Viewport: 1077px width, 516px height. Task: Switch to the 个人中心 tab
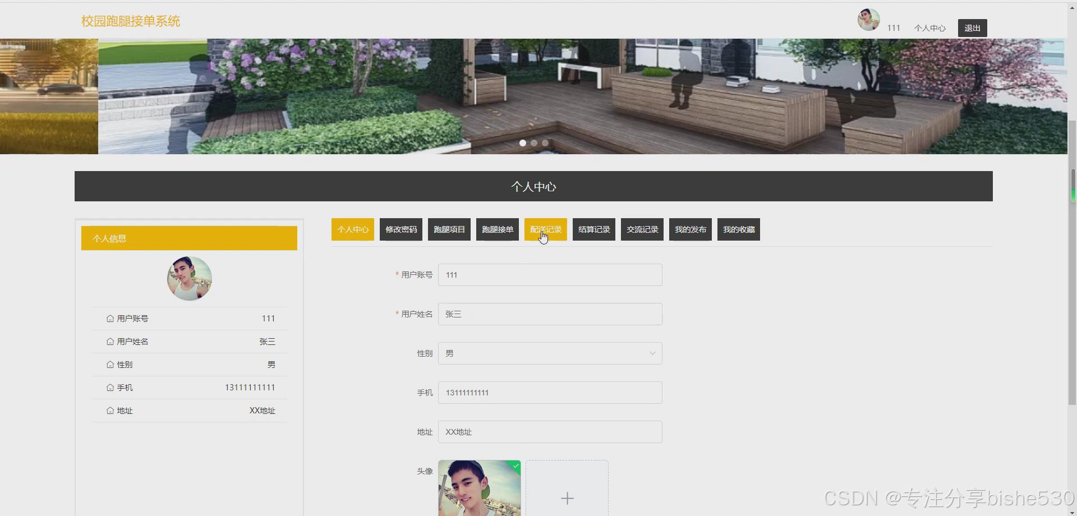click(x=353, y=229)
